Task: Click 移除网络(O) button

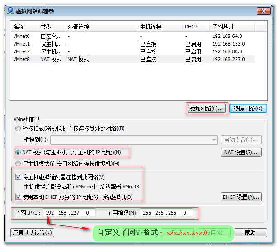Action: 248,108
